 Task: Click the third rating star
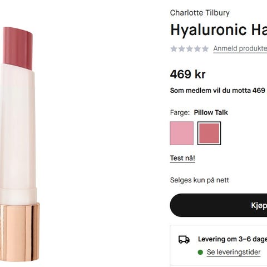(190, 49)
